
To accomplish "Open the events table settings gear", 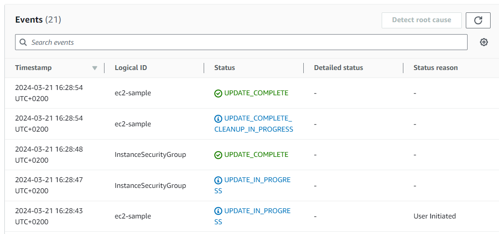I will [484, 42].
